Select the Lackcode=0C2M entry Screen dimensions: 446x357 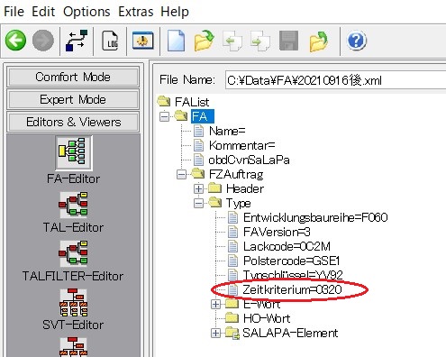click(x=287, y=246)
